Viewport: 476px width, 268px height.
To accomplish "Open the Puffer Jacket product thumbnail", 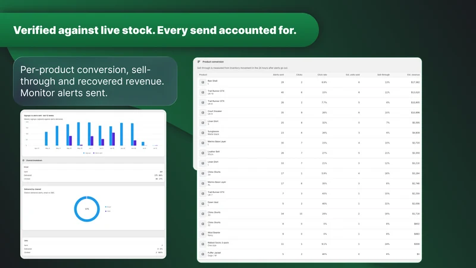I will (203, 254).
